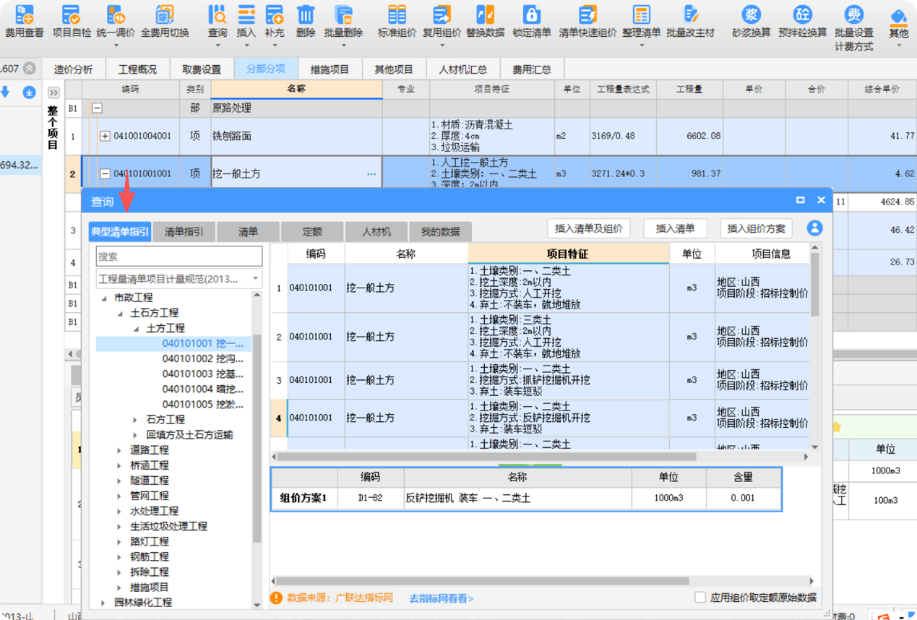Click the 费用查看 toolbar icon
This screenshot has width=917, height=620.
coord(25,14)
